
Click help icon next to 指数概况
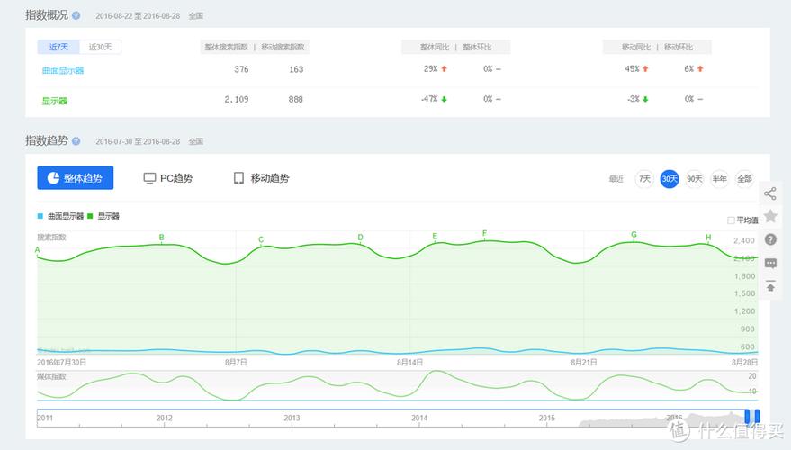click(76, 16)
